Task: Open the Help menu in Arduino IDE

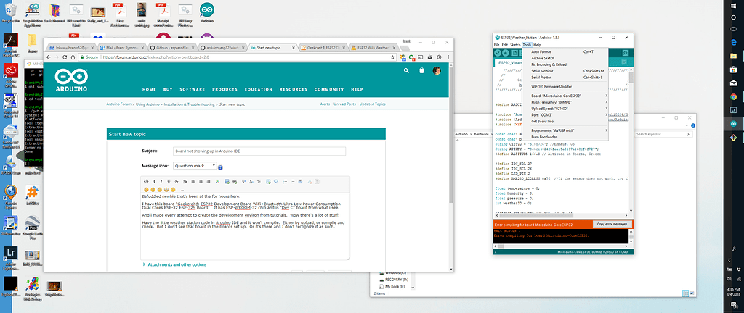Action: tap(537, 44)
